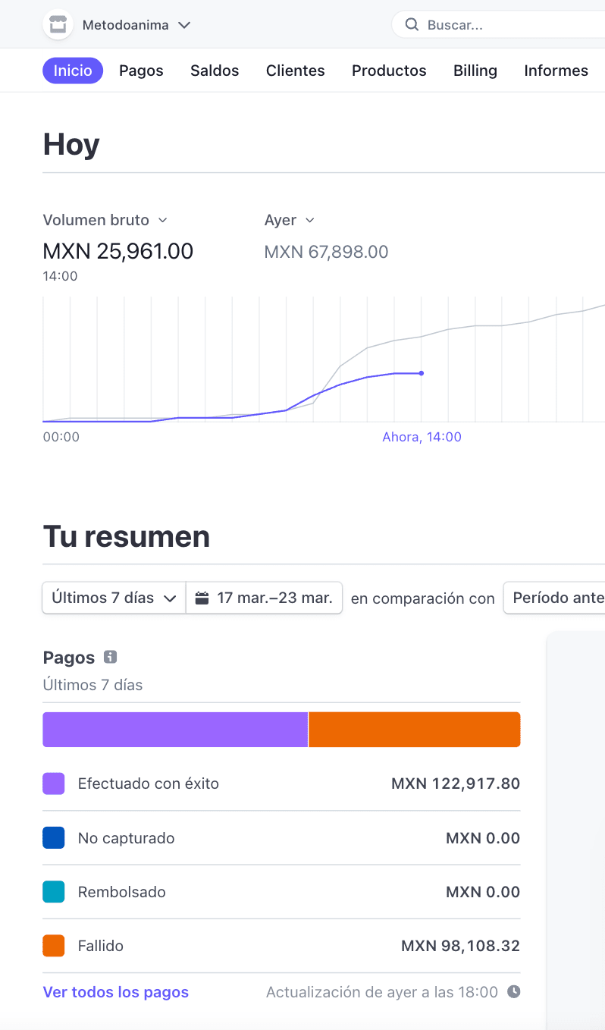Click the orange Fallido swatch

coord(53,946)
